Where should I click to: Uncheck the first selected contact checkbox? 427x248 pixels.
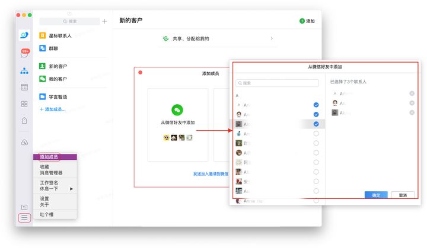[316, 105]
